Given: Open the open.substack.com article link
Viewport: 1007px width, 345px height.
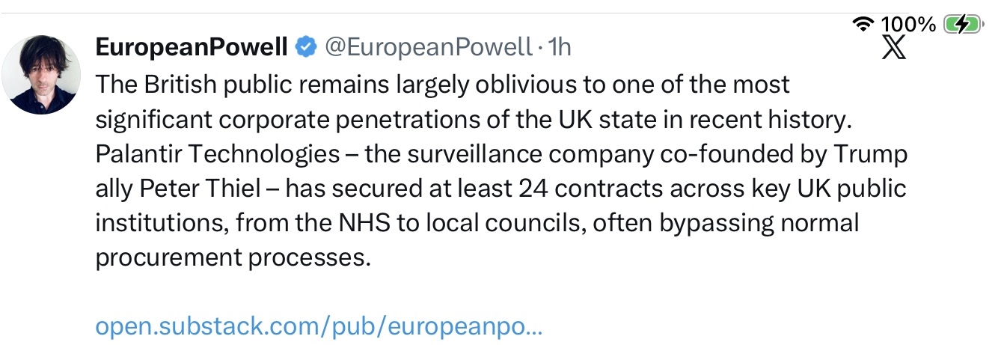Looking at the screenshot, I should (319, 326).
